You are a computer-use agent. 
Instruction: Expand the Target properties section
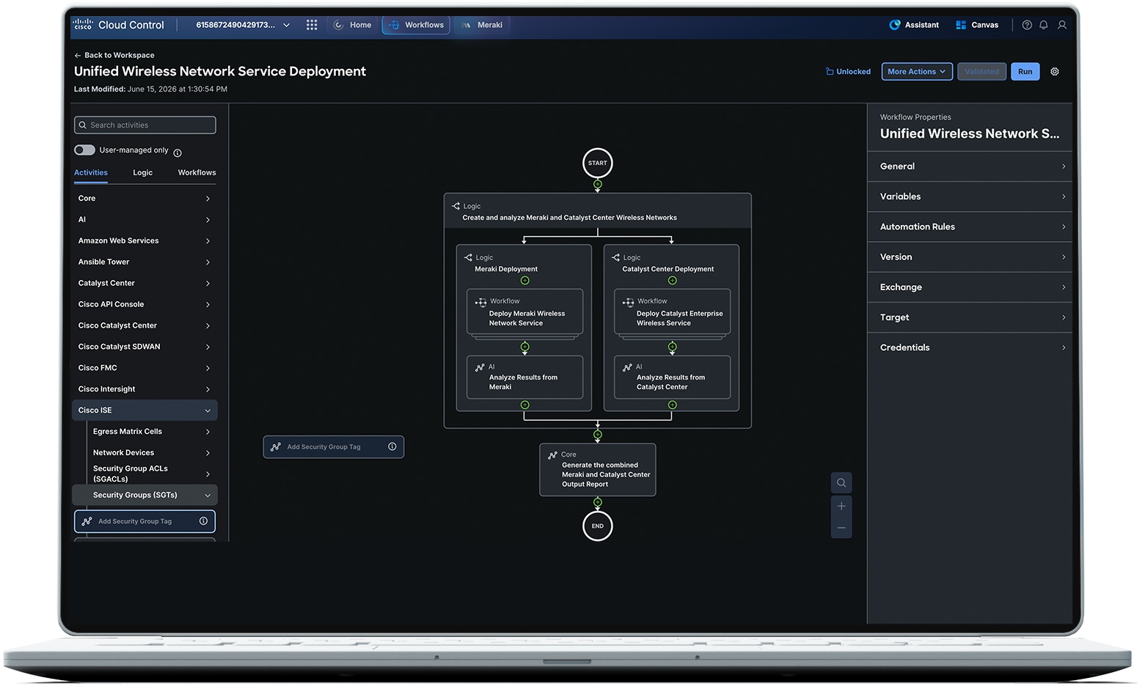tap(970, 317)
